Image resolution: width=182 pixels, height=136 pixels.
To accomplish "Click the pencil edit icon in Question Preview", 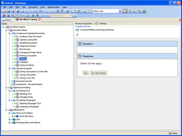I will tap(77, 35).
